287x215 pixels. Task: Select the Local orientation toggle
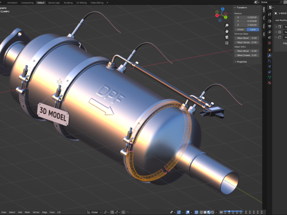253,29
